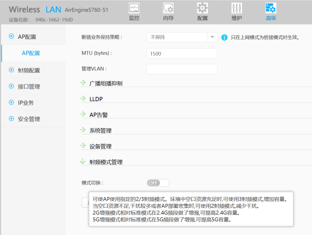The image size is (312, 235).
Task: Click the blue info icon beside 不保持
Action: coord(224,38)
